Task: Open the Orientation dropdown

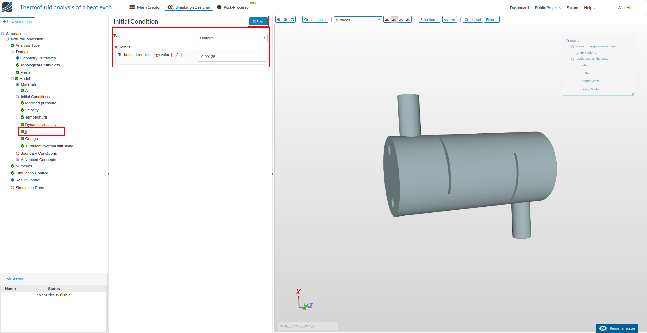Action: [x=315, y=20]
